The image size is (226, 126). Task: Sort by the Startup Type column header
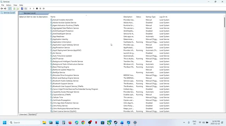coord(151,17)
